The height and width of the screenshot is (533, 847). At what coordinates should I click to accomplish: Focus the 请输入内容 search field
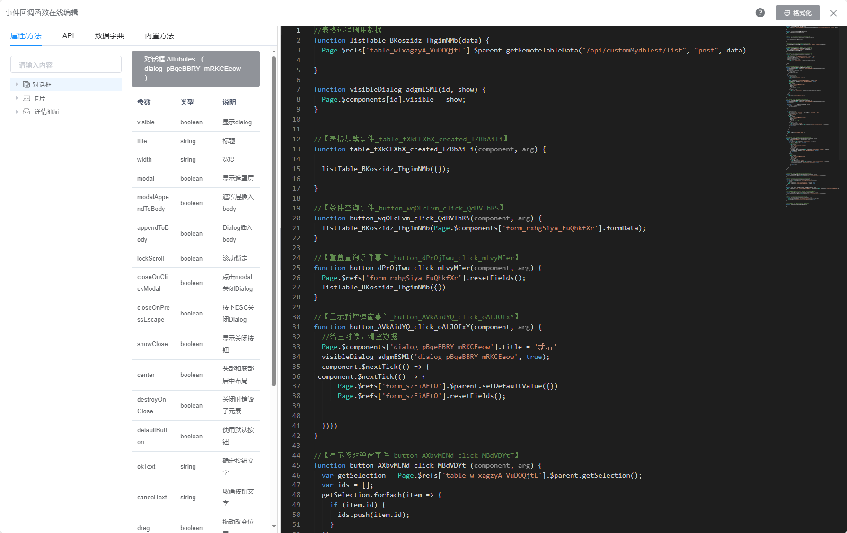(x=66, y=65)
